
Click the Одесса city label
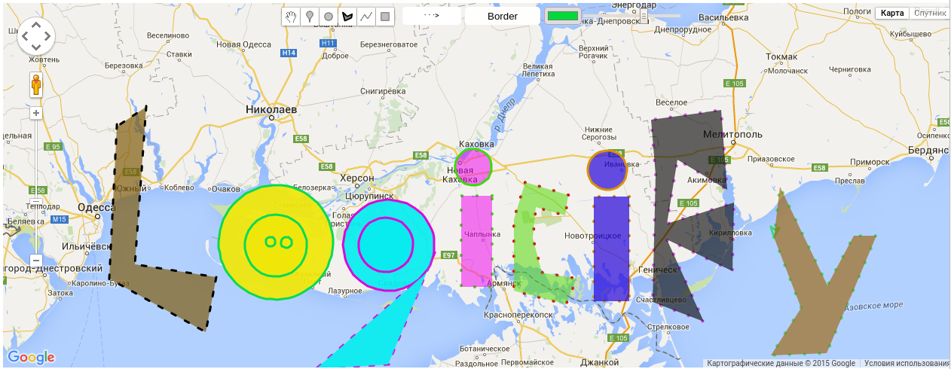coord(95,207)
